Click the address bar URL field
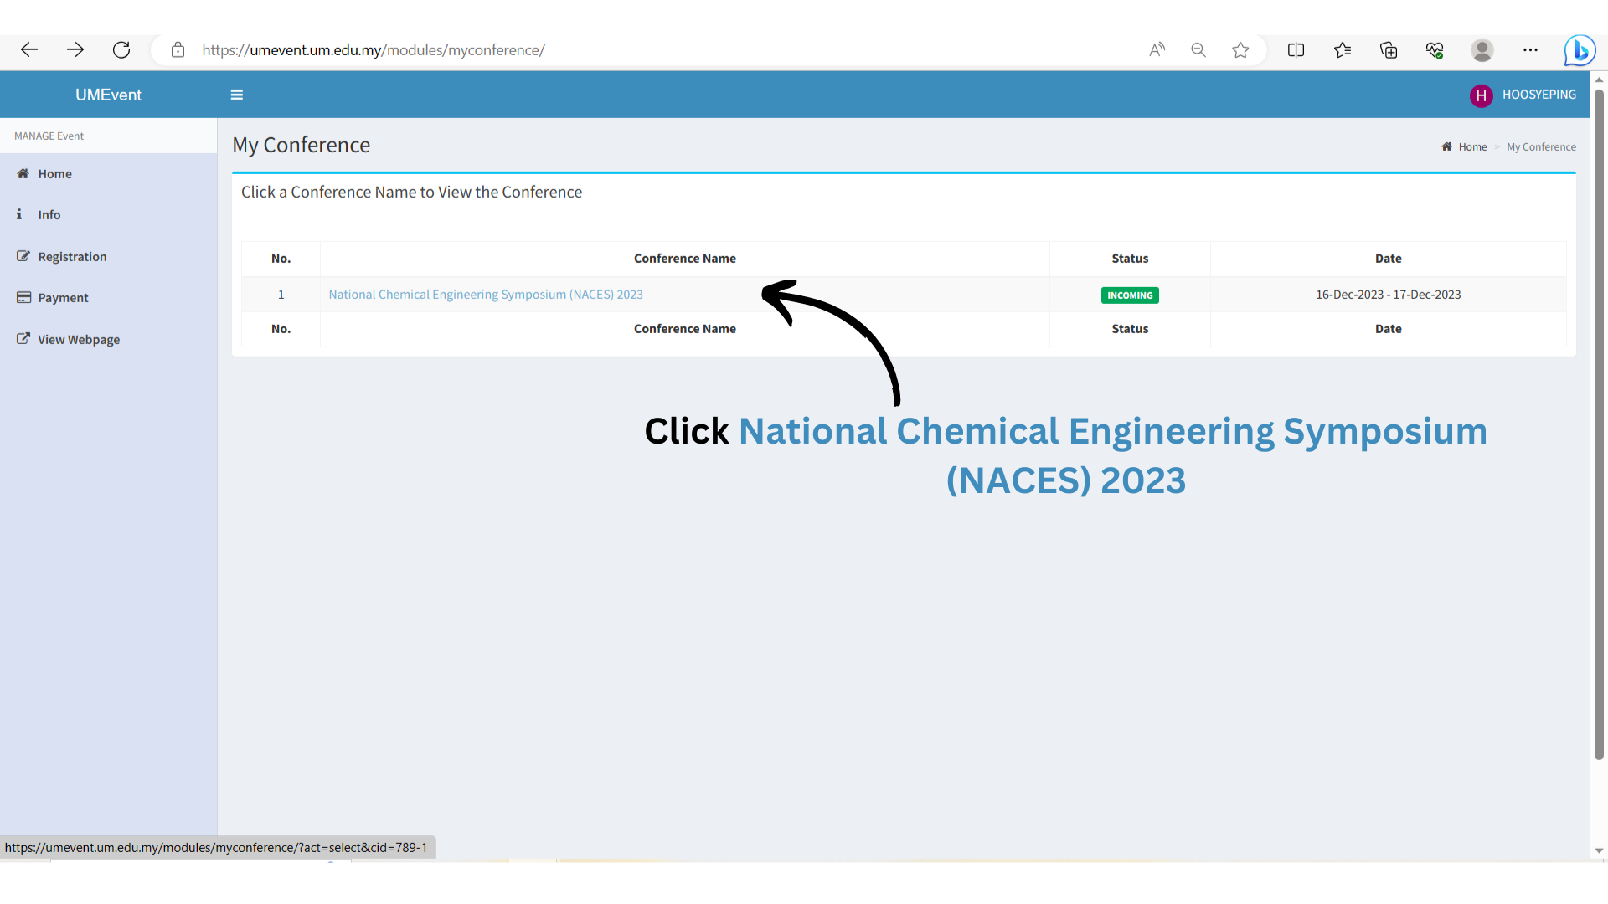This screenshot has width=1608, height=904. click(x=586, y=50)
